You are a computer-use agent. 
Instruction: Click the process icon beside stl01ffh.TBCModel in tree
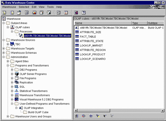21,36
